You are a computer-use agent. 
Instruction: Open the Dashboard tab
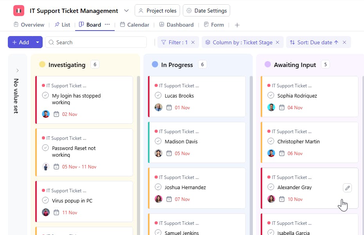[x=176, y=25]
